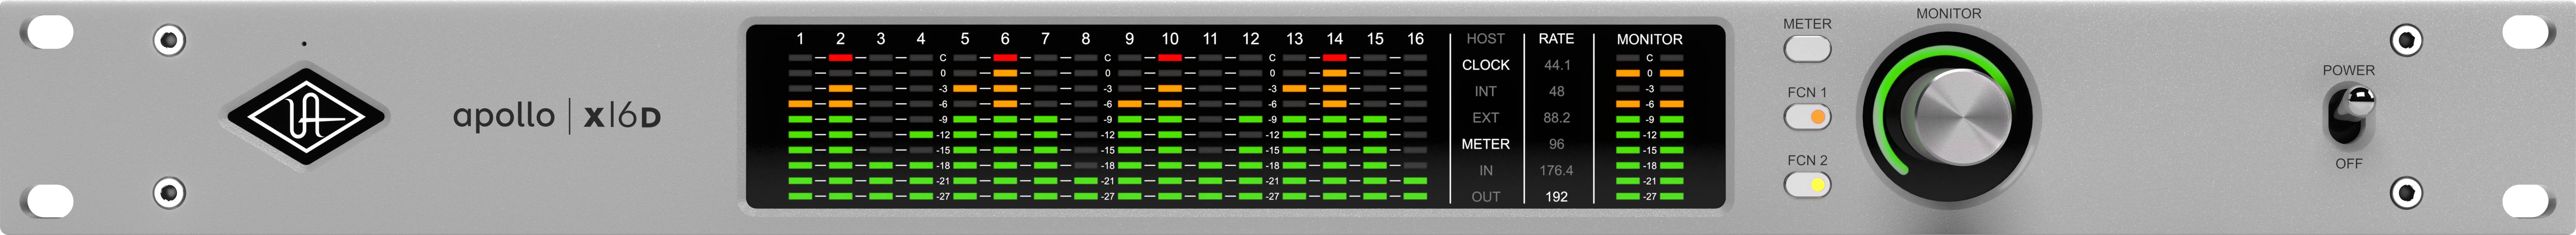Click the red clip LED on channel 2

(840, 58)
